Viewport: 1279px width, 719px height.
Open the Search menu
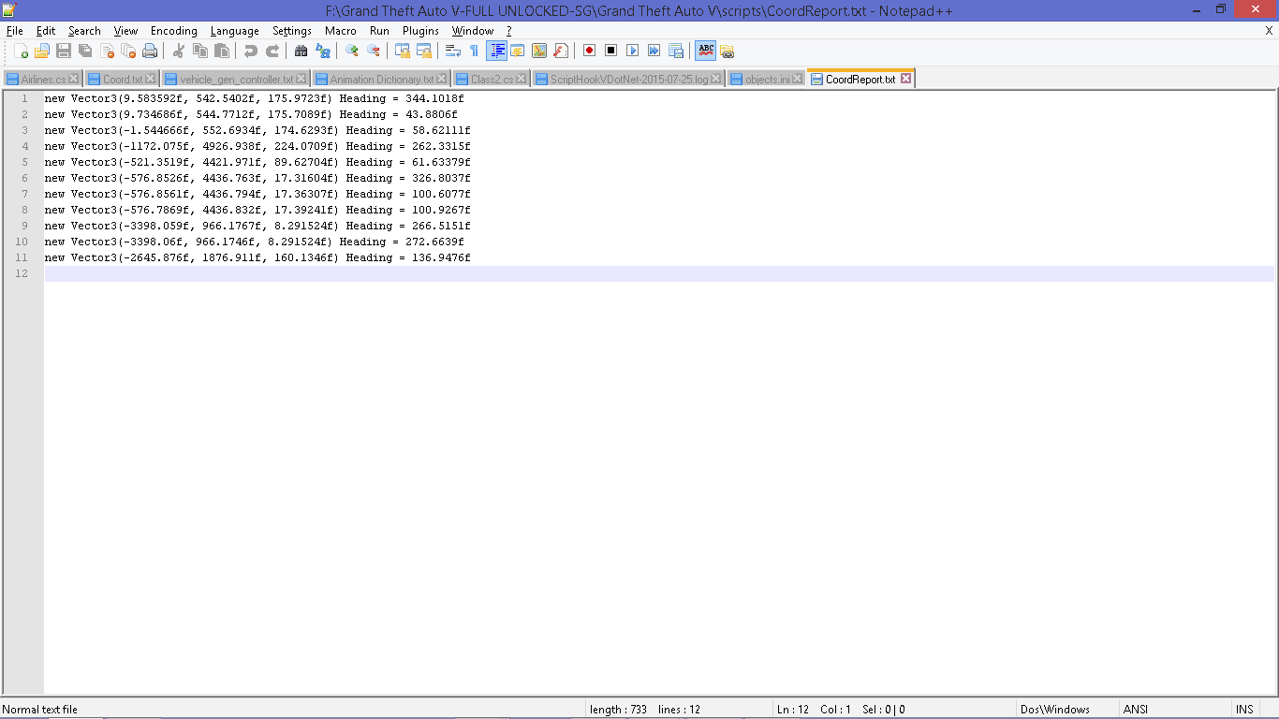click(84, 31)
